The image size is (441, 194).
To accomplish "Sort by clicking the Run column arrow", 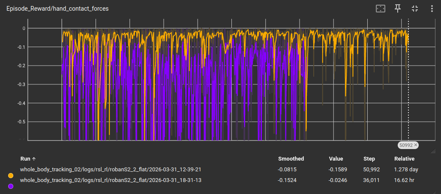I will tap(34, 158).
